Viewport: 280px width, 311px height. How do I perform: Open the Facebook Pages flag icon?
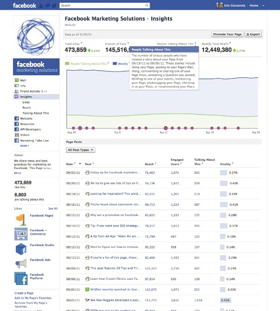click(x=21, y=220)
